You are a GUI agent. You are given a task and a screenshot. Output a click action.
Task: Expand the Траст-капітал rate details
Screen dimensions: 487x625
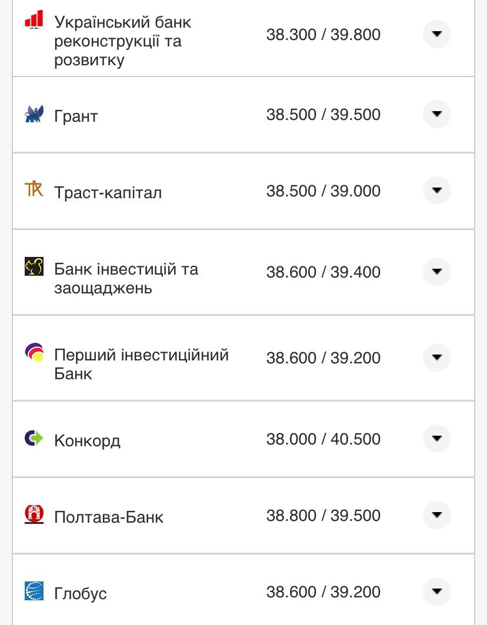436,190
